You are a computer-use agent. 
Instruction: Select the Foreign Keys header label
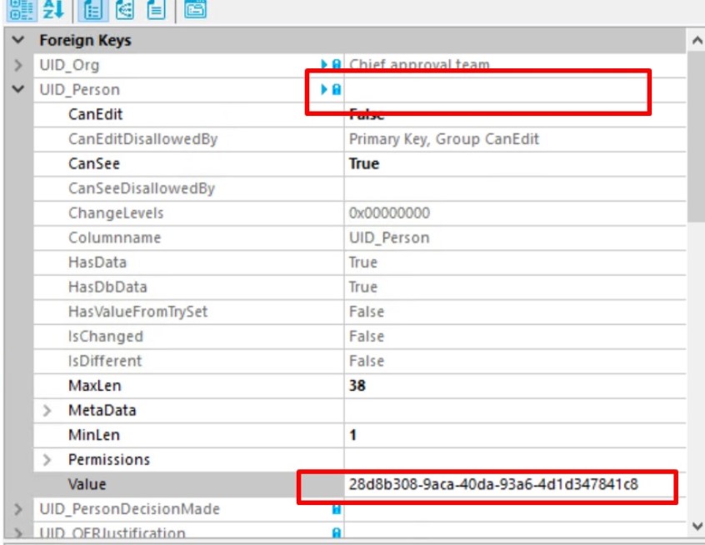(x=86, y=41)
